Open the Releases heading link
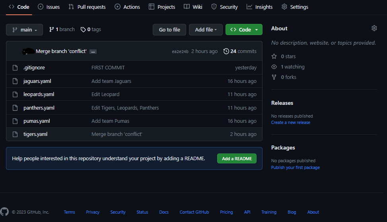This screenshot has width=387, height=222. 282,103
